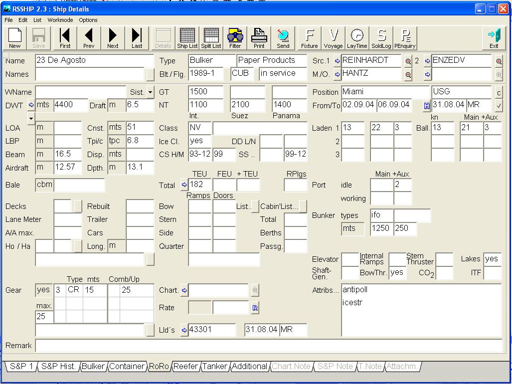Image resolution: width=512 pixels, height=384 pixels.
Task: Click the small button beside Ho / Ha fields
Action: [x=78, y=246]
